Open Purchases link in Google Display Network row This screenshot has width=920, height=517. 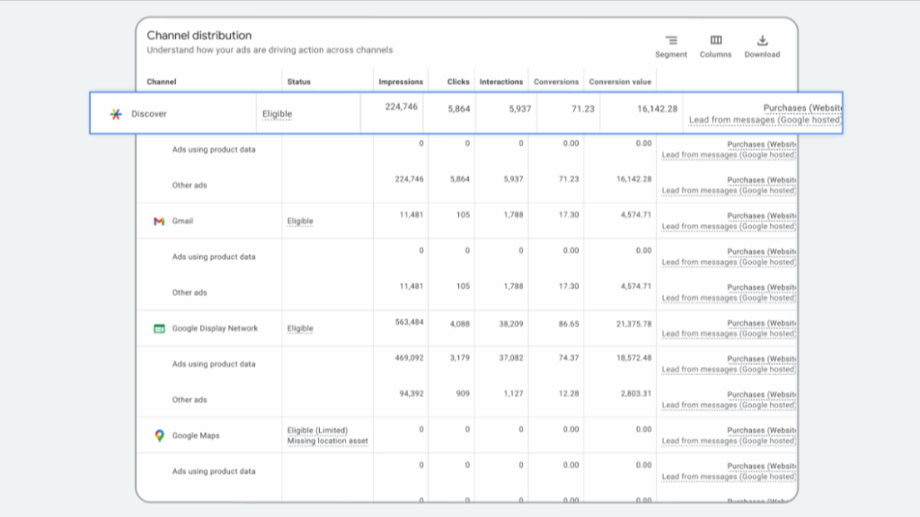click(762, 323)
